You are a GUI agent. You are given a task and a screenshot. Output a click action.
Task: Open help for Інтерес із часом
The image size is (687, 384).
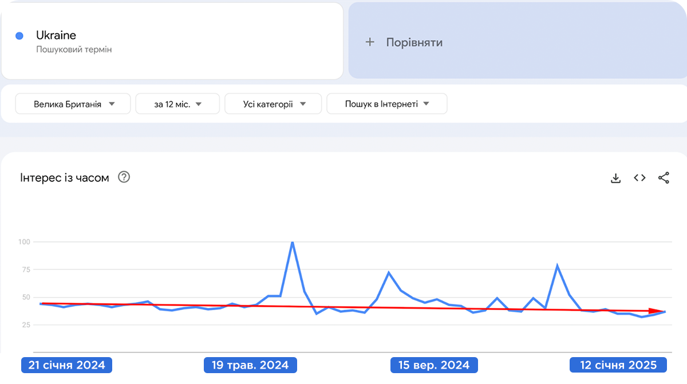(x=124, y=177)
